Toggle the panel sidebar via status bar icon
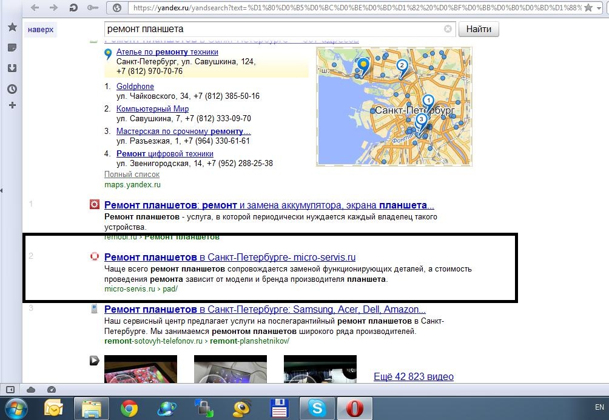Screen dimensions: 609x420 point(10,390)
